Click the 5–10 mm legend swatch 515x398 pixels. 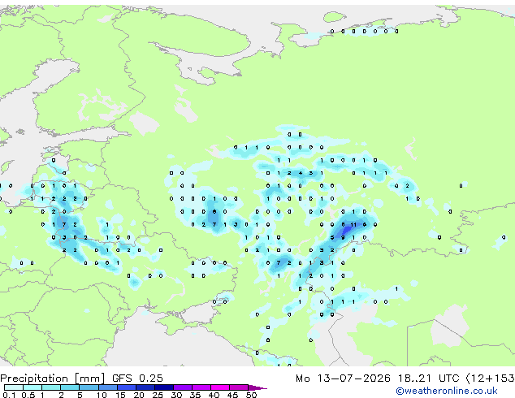click(x=89, y=387)
